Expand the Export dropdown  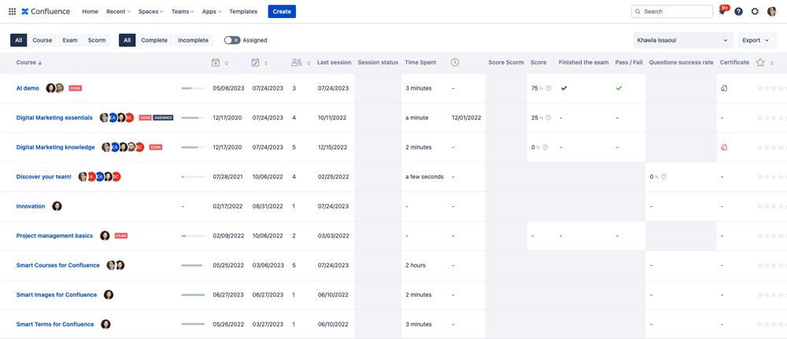(x=756, y=40)
